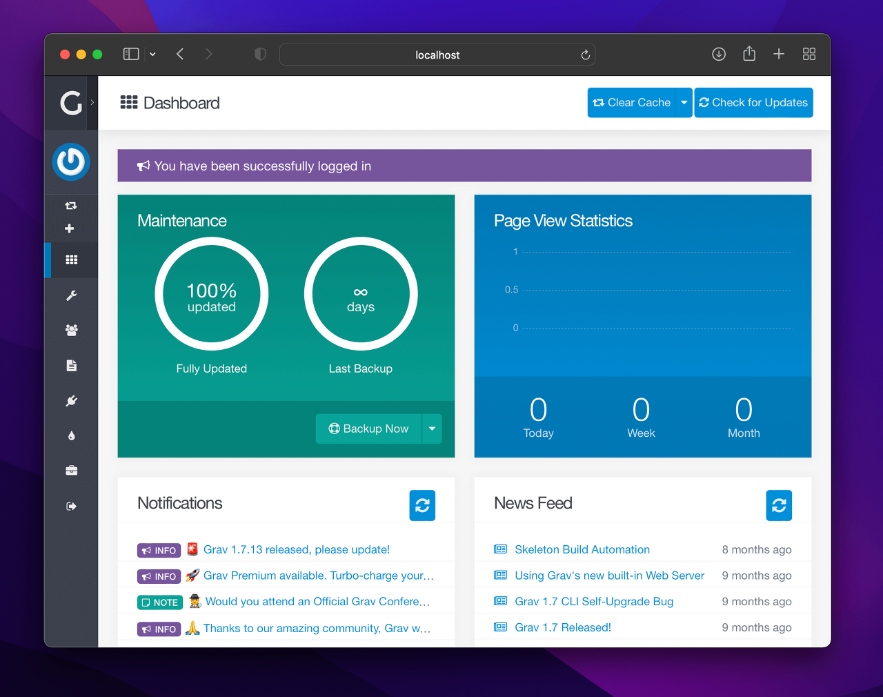
Task: Click the Logout icon in sidebar
Action: [x=72, y=507]
